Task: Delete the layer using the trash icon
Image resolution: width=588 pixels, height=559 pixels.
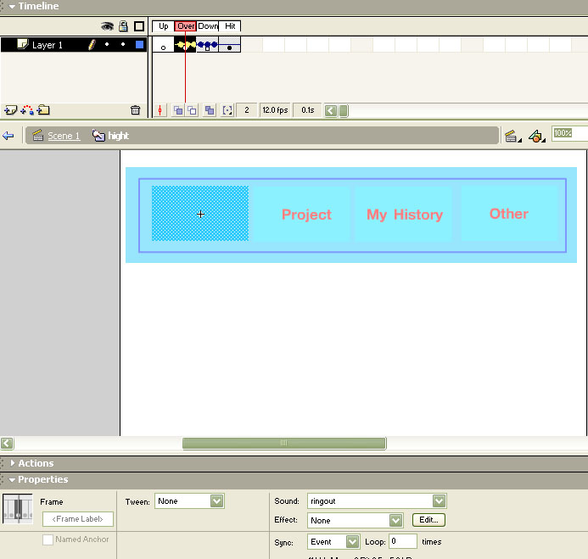Action: point(135,110)
